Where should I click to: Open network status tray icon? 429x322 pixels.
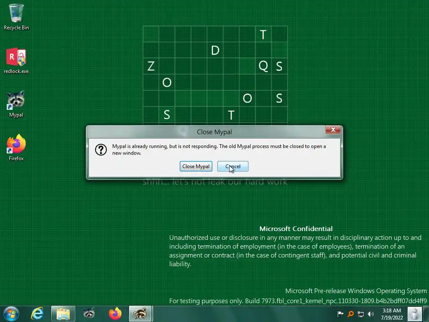click(x=361, y=314)
